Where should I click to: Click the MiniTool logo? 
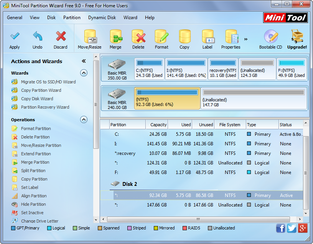point(285,18)
